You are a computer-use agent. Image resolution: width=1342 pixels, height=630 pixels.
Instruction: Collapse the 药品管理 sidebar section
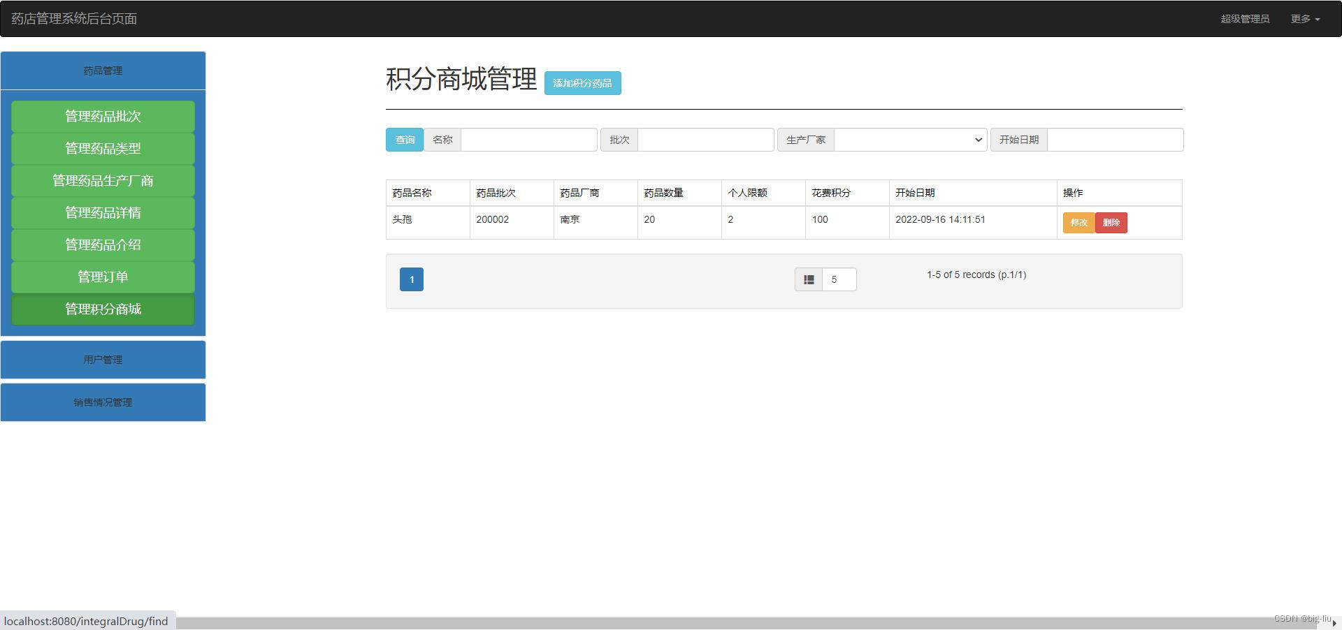point(102,70)
